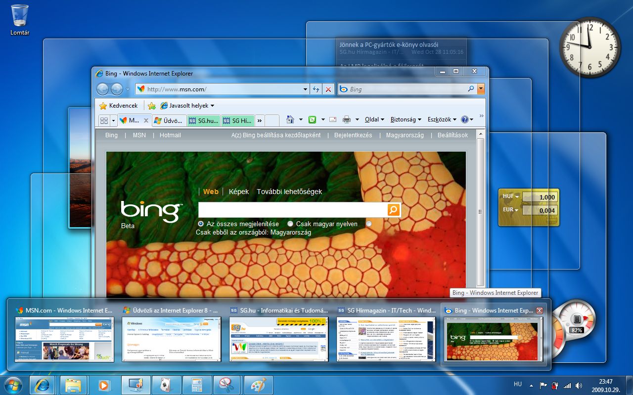
Task: Launch Paint from the taskbar
Action: click(x=258, y=385)
